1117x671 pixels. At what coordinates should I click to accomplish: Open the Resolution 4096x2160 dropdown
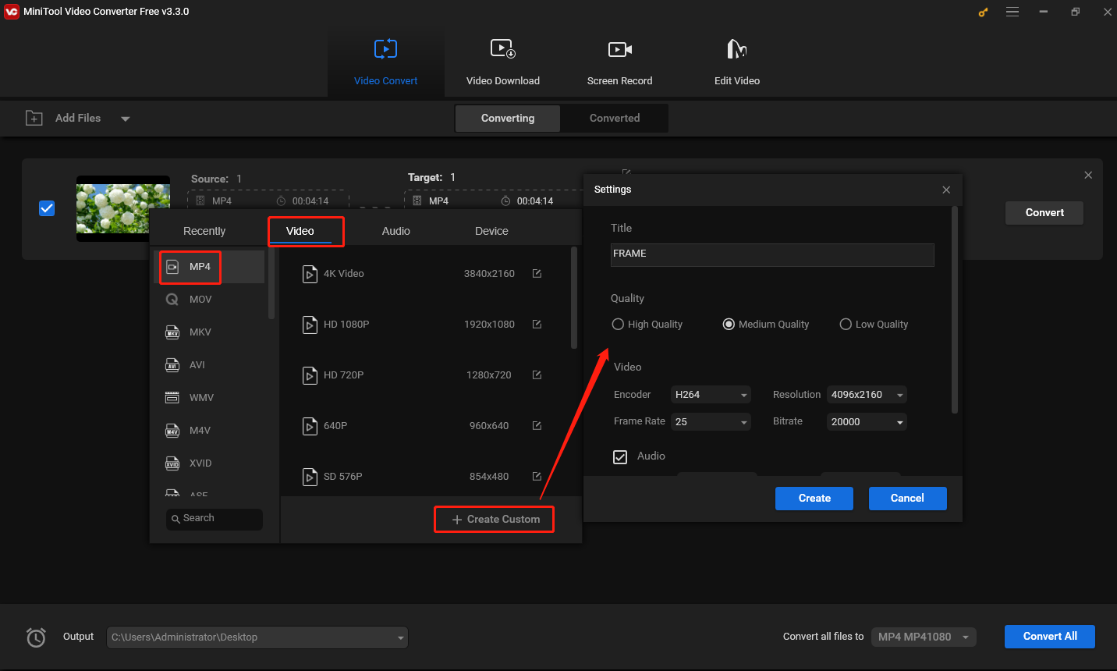[867, 395]
